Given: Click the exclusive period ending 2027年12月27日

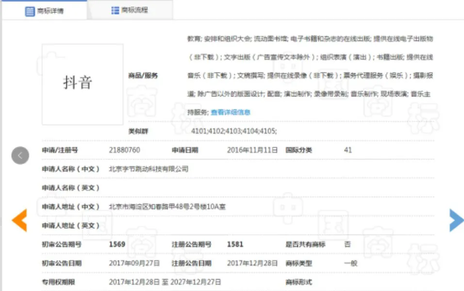Looking at the screenshot, I should pyautogui.click(x=165, y=282).
